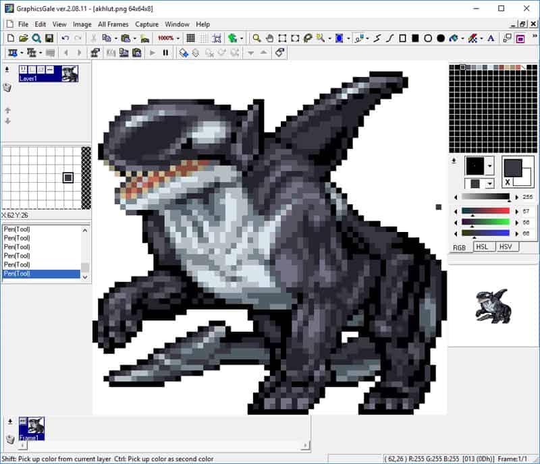
Task: Pick the primary dark gray color swatch
Action: (513, 169)
